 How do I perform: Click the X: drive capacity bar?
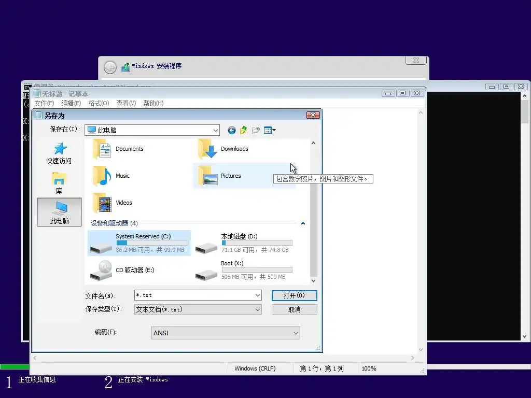tap(257, 269)
